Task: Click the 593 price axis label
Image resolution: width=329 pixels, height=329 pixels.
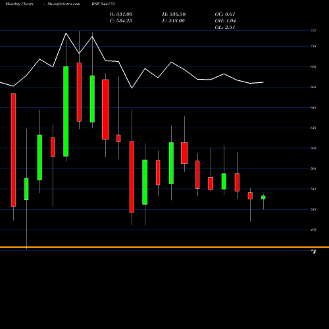Action: [x=313, y=148]
